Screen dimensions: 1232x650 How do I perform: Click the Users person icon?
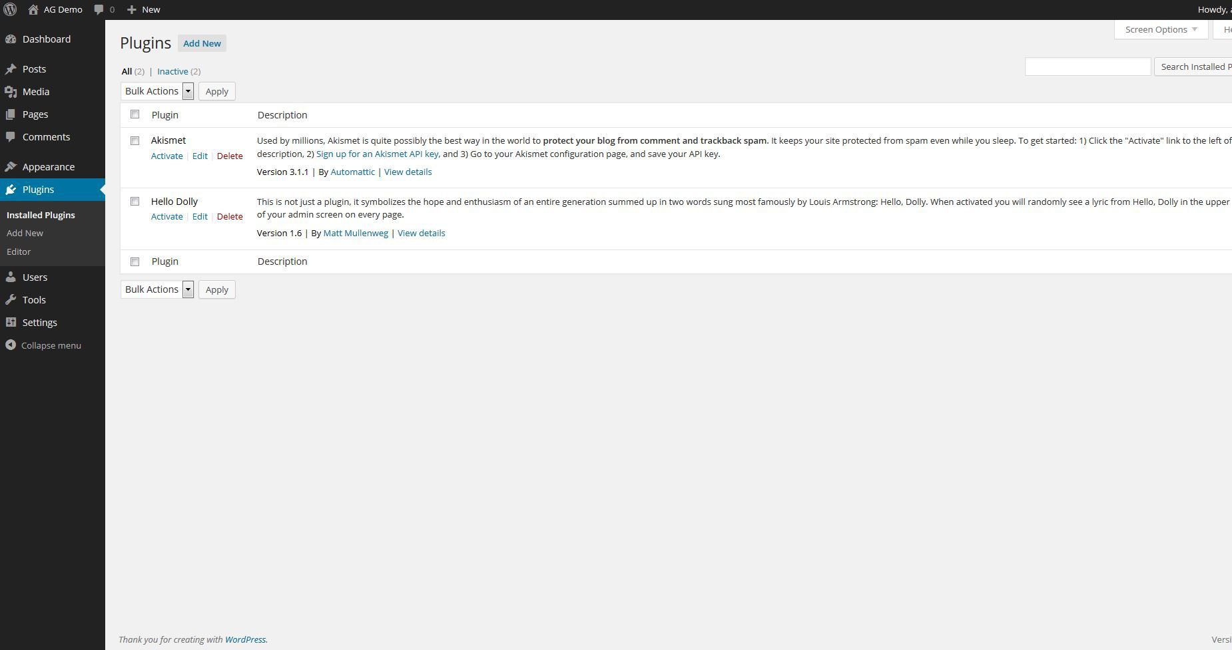tap(11, 277)
